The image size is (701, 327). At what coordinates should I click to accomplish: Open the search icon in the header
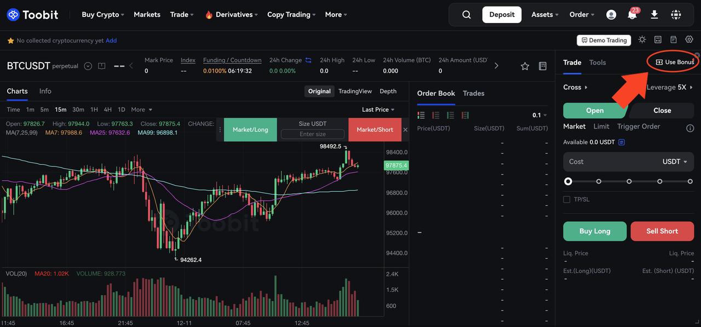coord(467,15)
